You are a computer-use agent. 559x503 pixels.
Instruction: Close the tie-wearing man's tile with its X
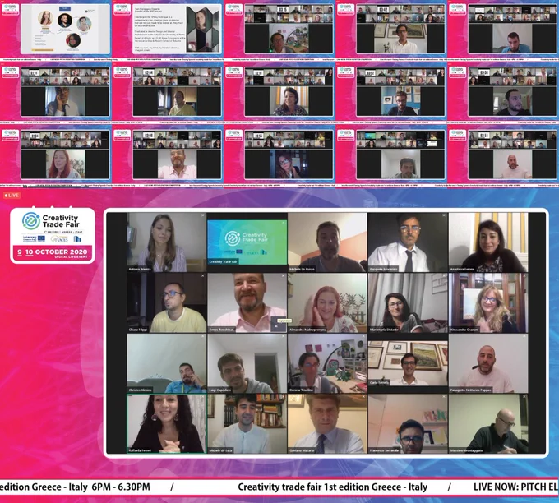click(x=444, y=215)
